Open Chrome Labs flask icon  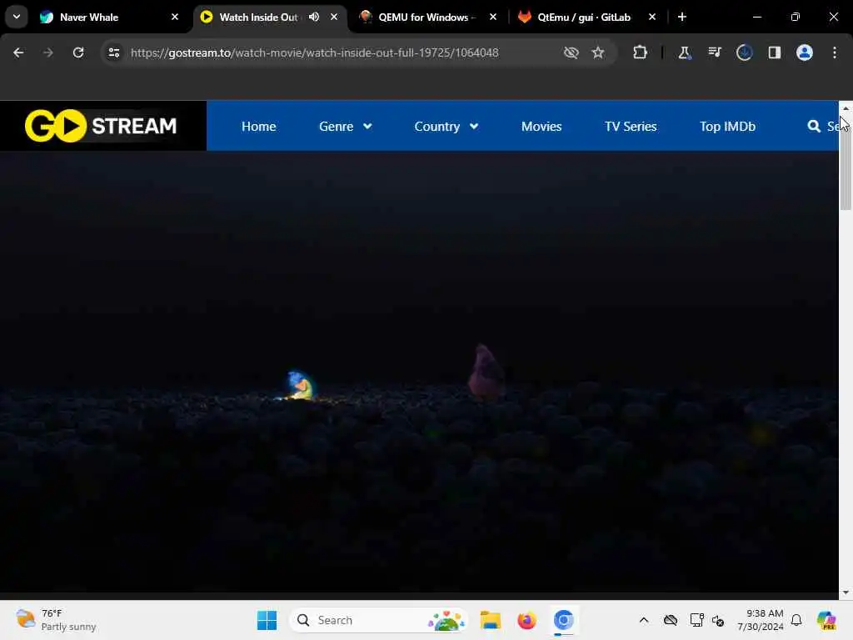[x=685, y=52]
